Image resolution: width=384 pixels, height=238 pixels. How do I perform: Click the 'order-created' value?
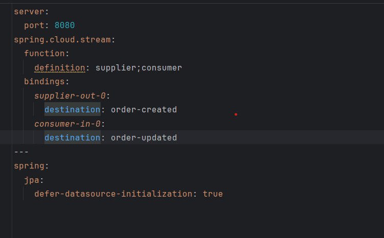143,109
